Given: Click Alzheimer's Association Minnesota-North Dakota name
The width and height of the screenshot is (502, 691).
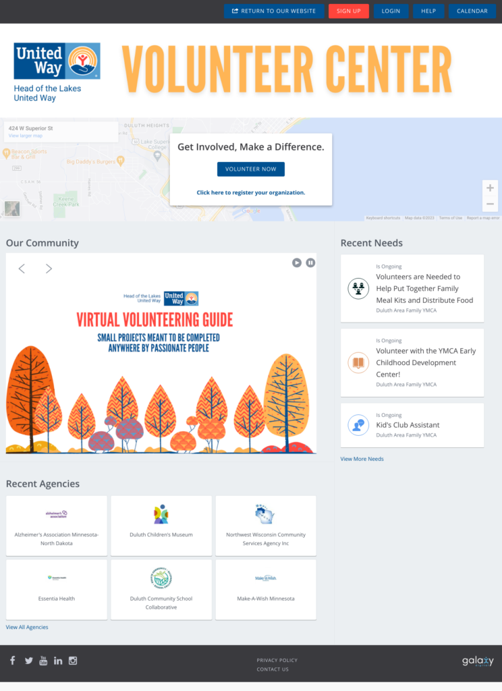Looking at the screenshot, I should (57, 539).
